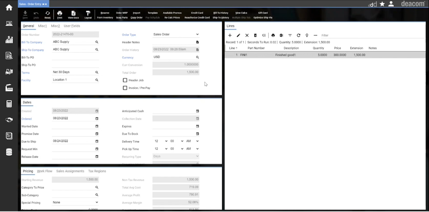Open the Home icon in the left sidebar
Screen dimensions: 429x212
coord(9,7)
